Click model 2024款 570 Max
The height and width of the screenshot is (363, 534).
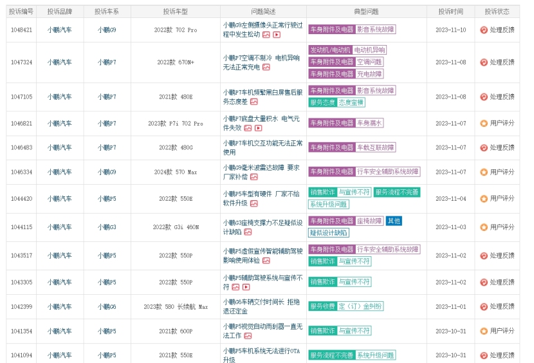coord(176,172)
